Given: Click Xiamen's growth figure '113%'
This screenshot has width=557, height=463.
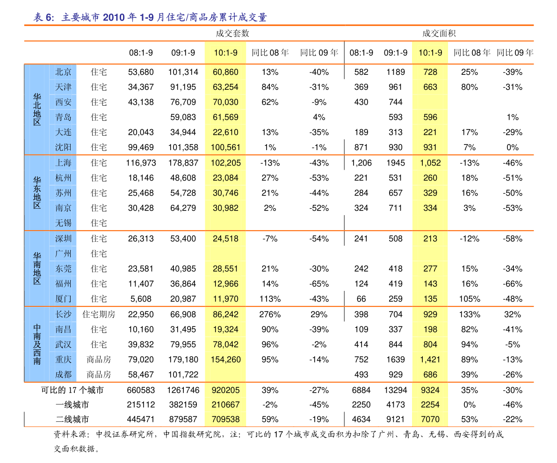Looking at the screenshot, I should (270, 299).
